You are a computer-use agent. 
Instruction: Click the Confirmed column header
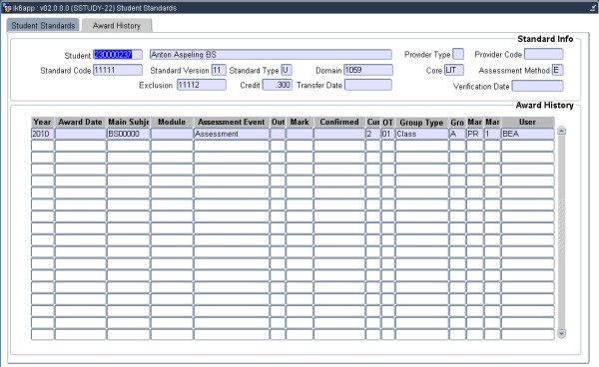[x=339, y=122]
